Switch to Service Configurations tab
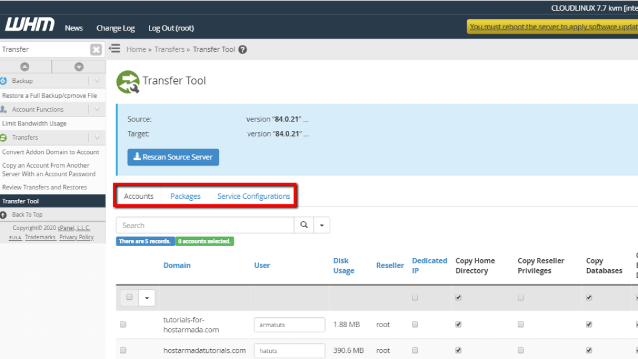The image size is (638, 359). (x=254, y=196)
